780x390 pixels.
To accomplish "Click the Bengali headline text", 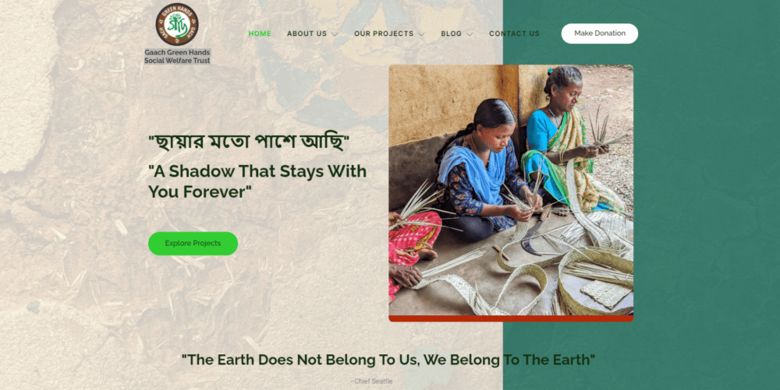I will [x=249, y=142].
